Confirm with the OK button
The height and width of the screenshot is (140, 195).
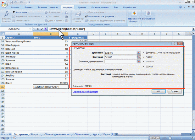tap(159, 91)
